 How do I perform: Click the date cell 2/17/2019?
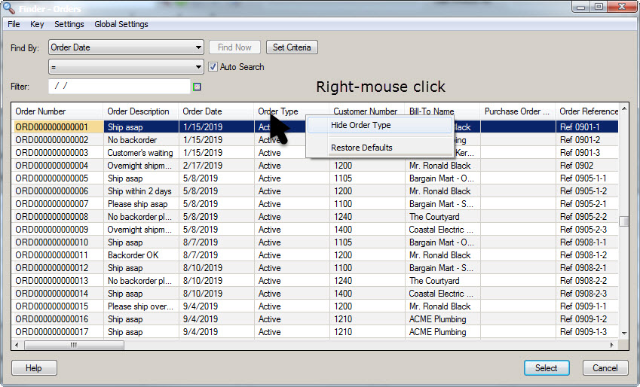click(x=203, y=165)
